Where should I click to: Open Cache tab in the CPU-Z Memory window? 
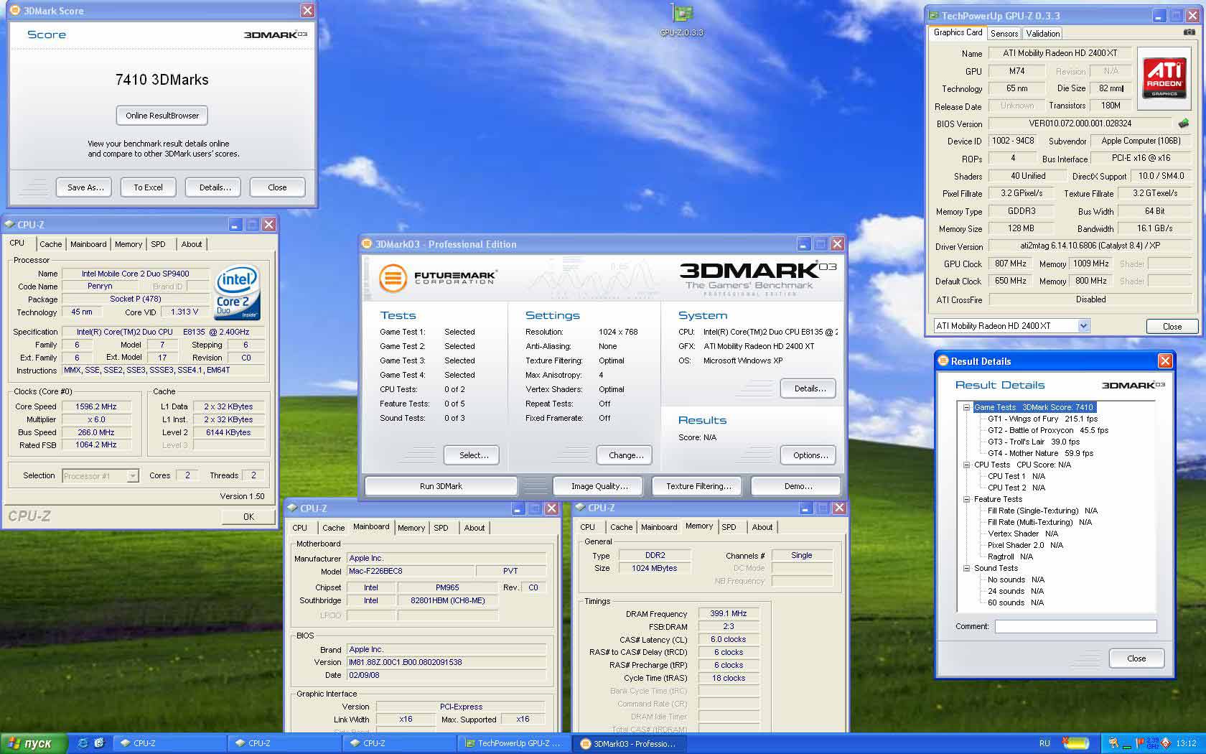(x=621, y=527)
